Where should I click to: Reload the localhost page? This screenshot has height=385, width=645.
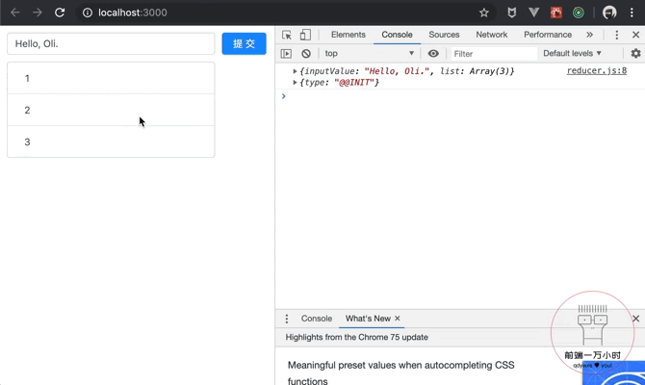[x=60, y=13]
